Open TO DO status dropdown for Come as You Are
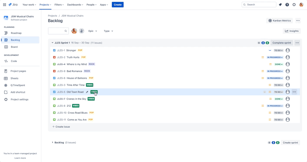This screenshot has height=162, width=307. [278, 120]
